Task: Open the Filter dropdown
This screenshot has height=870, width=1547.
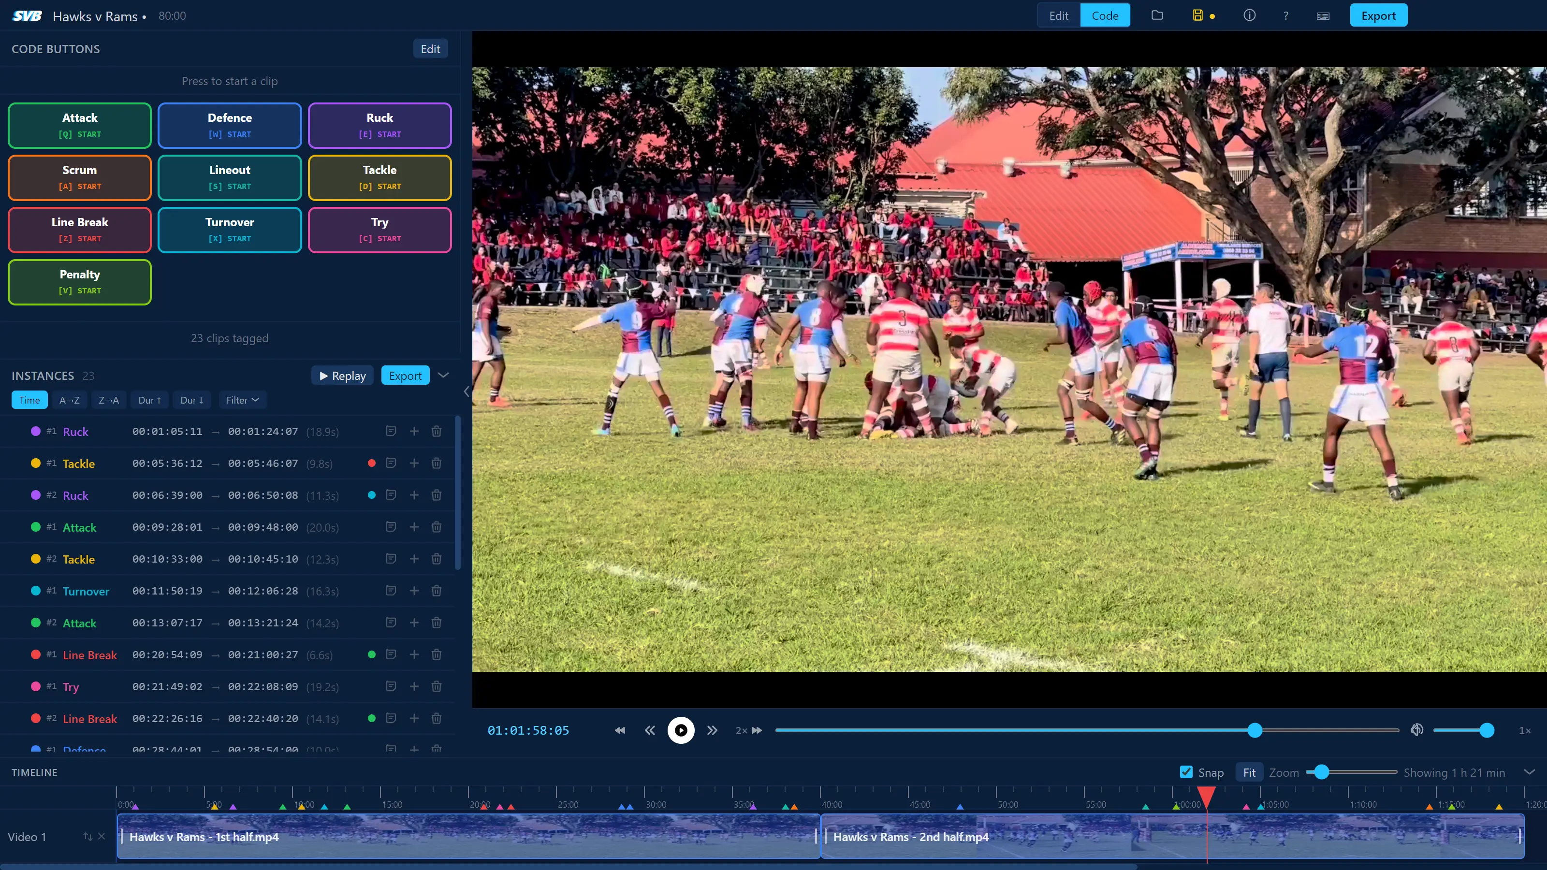Action: point(242,400)
